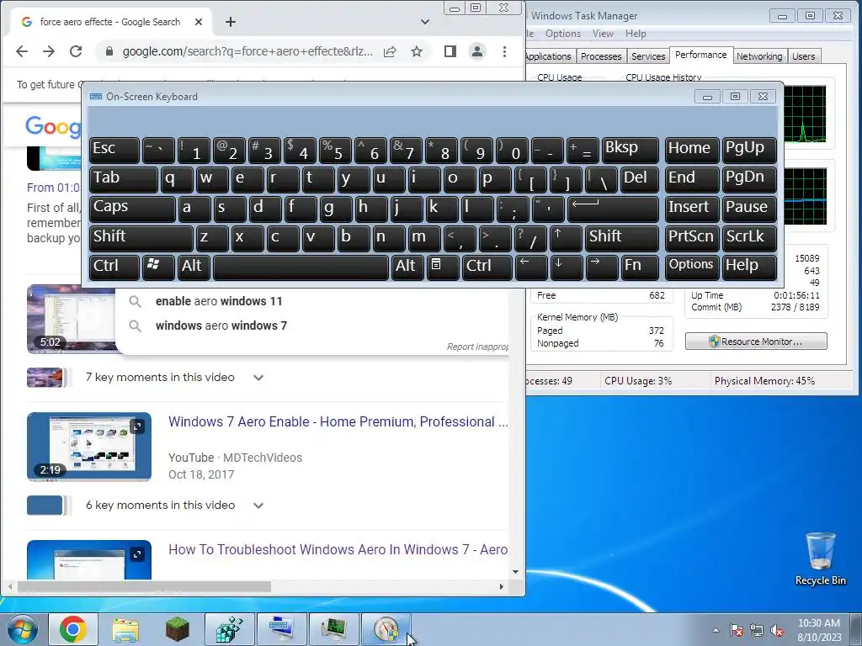Open the Windows Start button

pyautogui.click(x=23, y=629)
